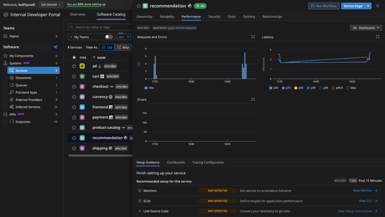Switch to the Reliability tab
The image size is (385, 217).
point(167,17)
